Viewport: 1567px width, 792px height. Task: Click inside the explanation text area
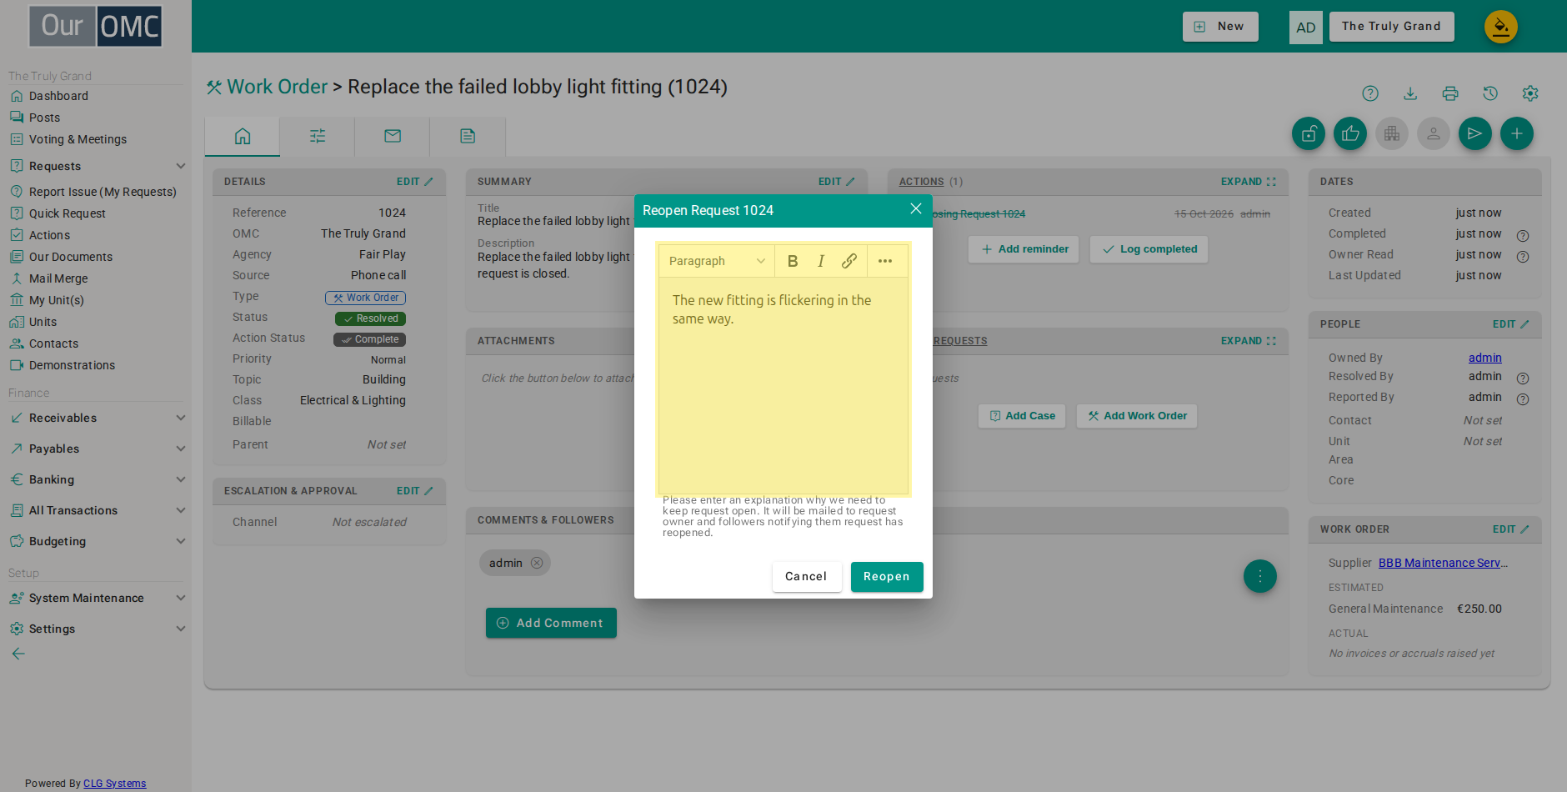[x=783, y=385]
